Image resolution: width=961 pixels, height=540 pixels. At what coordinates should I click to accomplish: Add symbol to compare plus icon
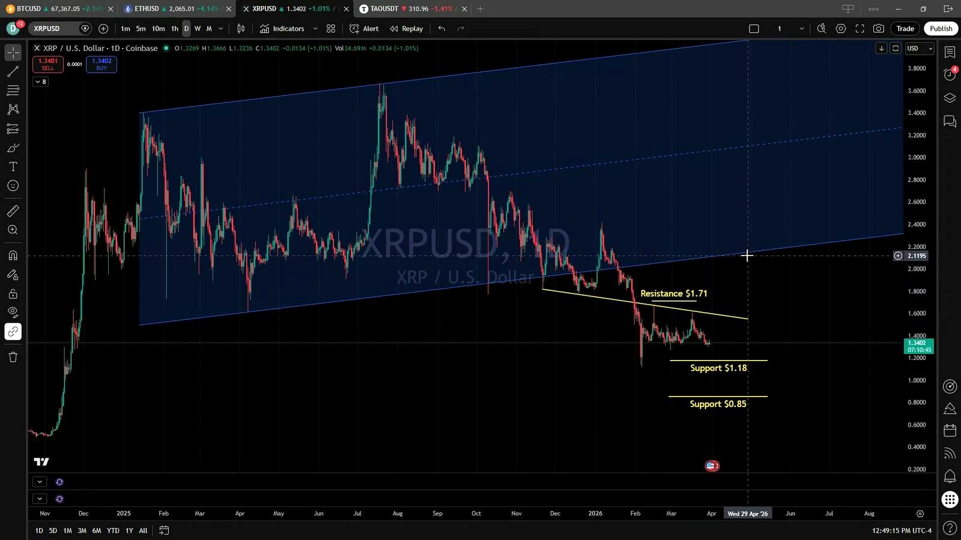pyautogui.click(x=103, y=28)
